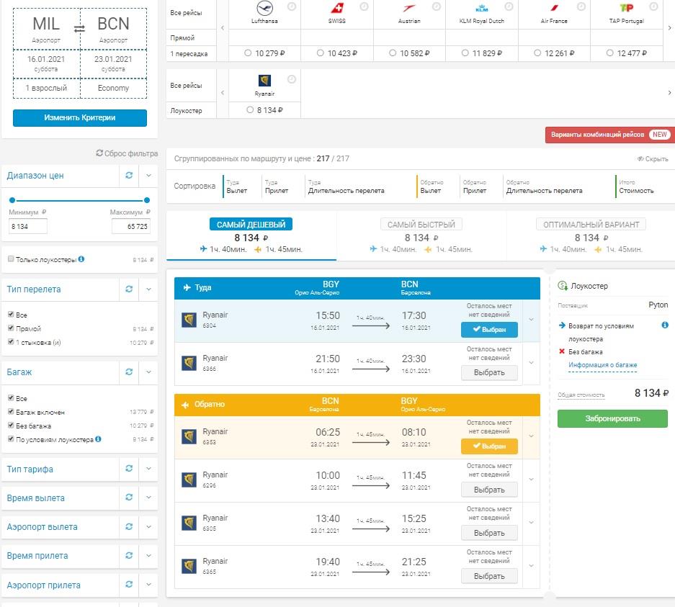Reset the fare type filter refresh icon
675x607 pixels.
point(129,469)
